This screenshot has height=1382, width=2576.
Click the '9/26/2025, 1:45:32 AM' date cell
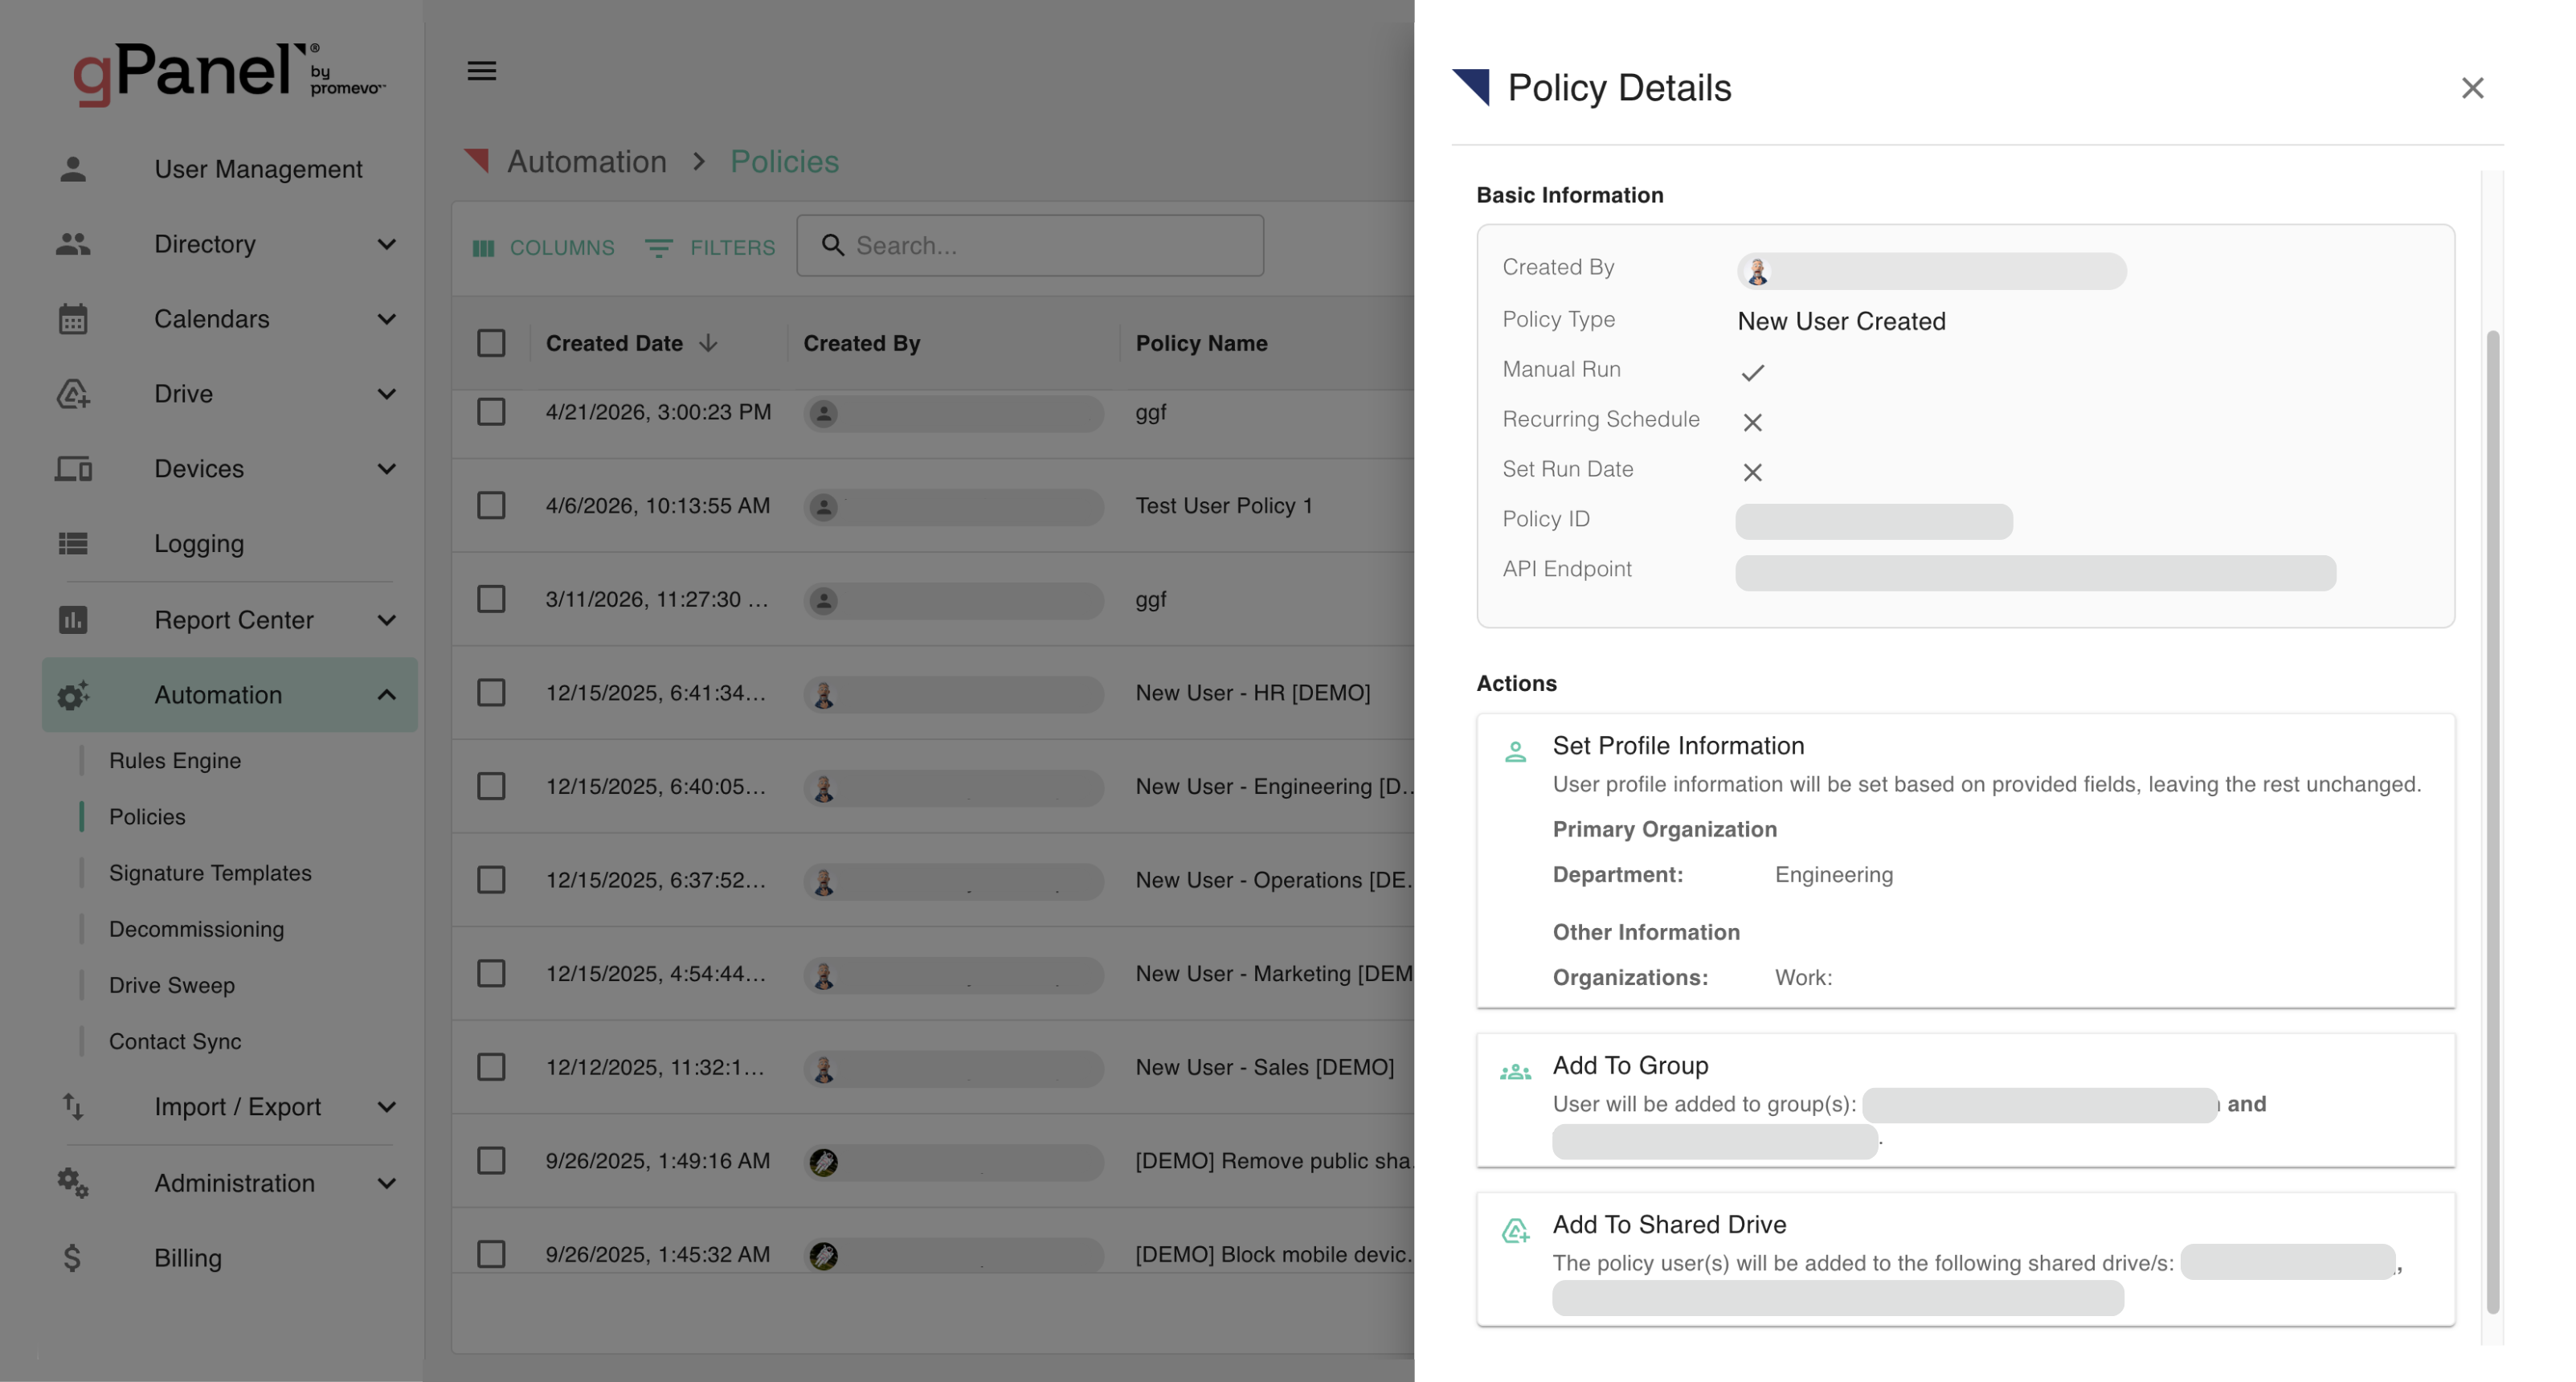point(657,1254)
